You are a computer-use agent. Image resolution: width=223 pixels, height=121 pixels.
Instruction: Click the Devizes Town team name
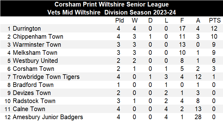(x=32, y=93)
